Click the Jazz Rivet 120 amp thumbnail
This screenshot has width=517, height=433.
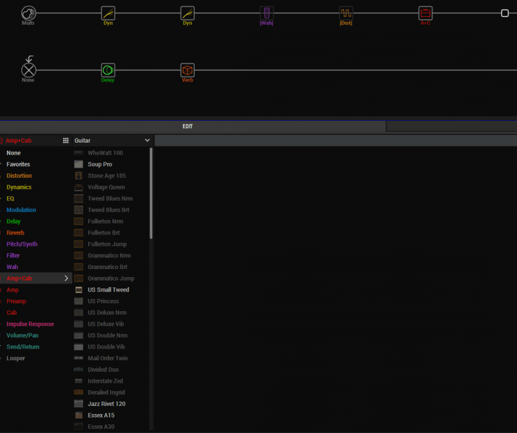[x=78, y=404]
